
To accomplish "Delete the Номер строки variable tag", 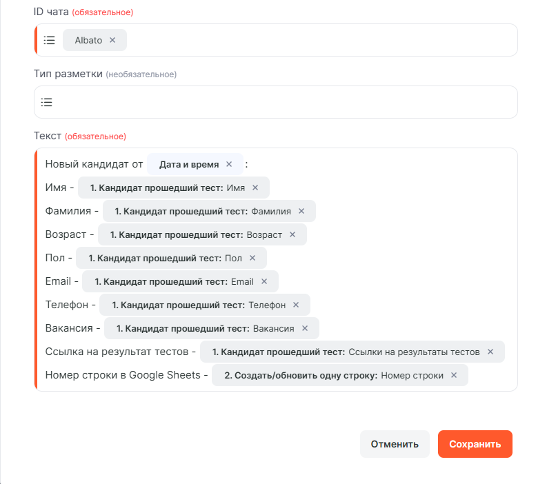I will [454, 375].
